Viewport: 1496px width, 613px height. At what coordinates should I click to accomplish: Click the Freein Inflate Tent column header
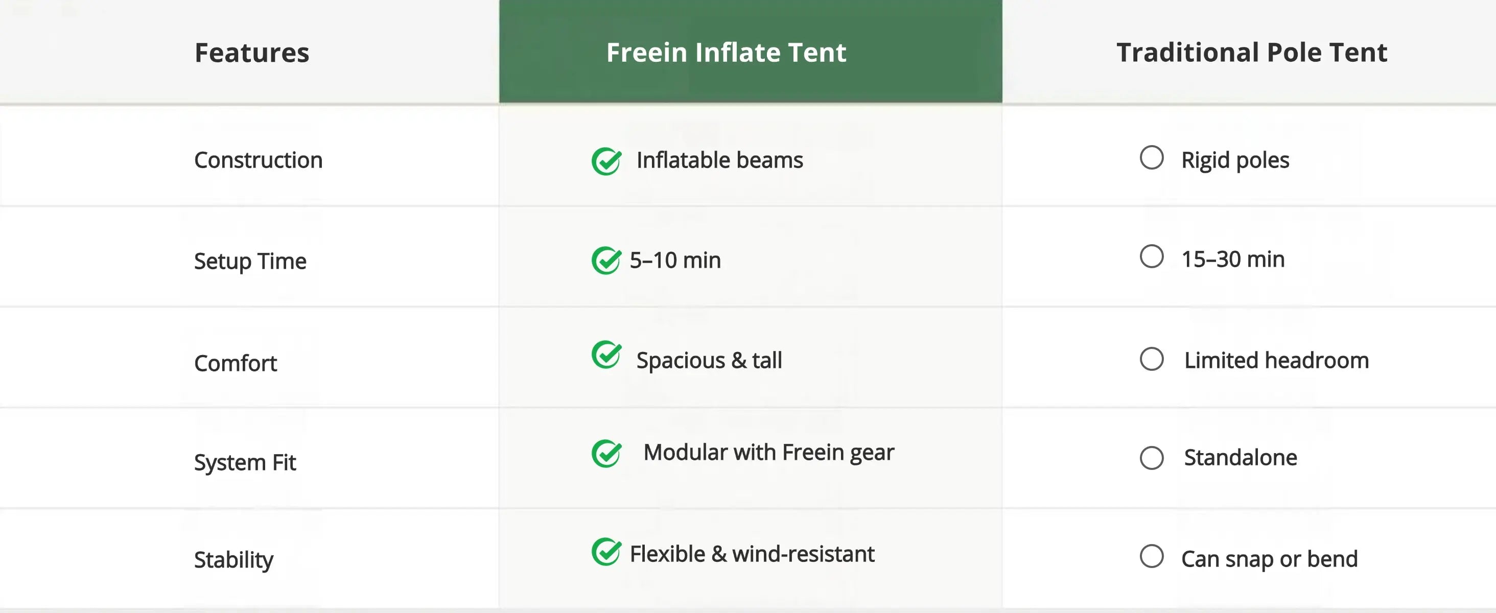point(726,52)
